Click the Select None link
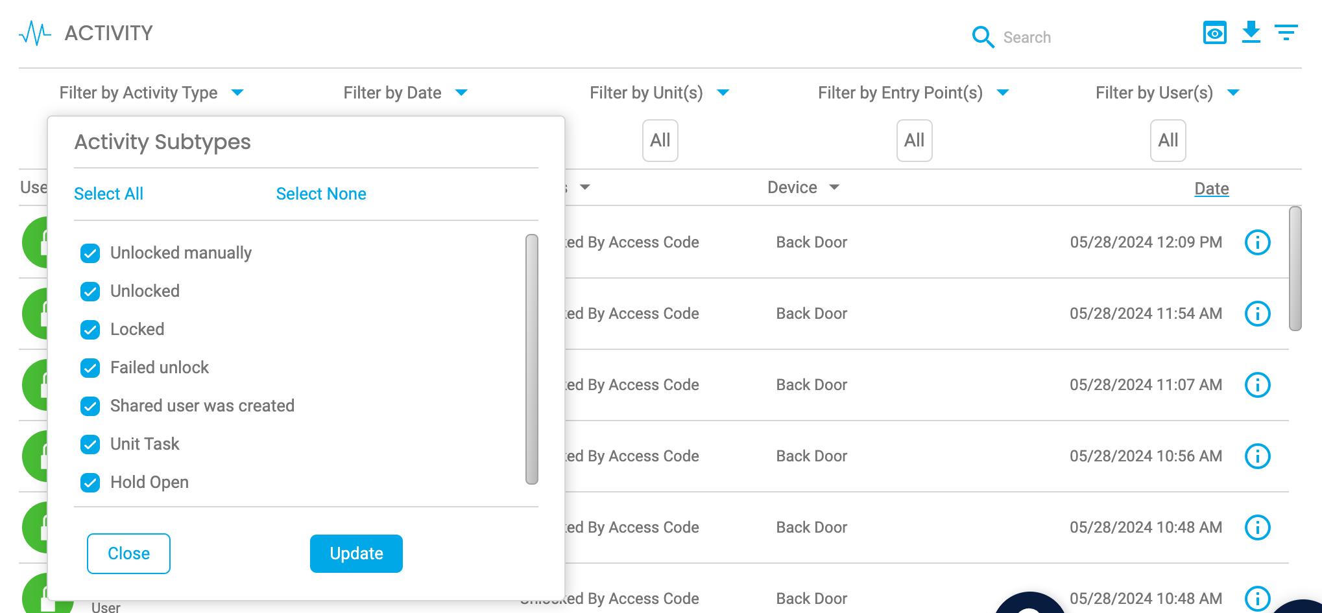This screenshot has width=1322, height=613. pos(321,194)
